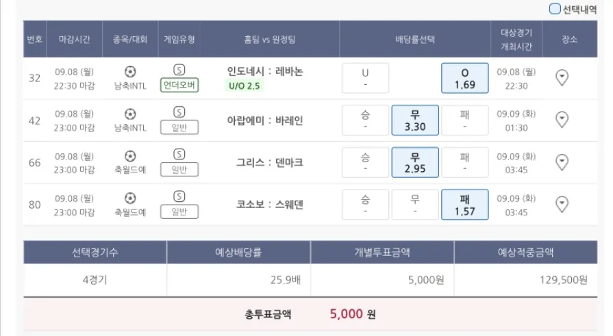Click 일반 game type tag in row 66
This screenshot has width=613, height=336.
click(179, 170)
